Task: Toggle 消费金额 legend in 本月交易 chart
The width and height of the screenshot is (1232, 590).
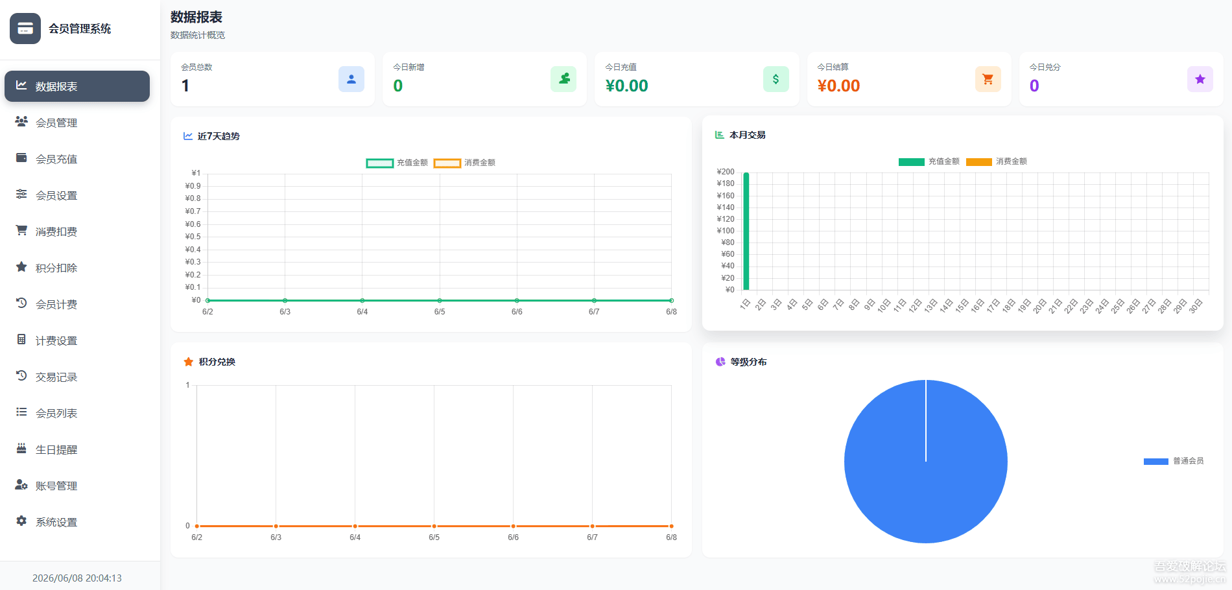Action: pos(996,161)
